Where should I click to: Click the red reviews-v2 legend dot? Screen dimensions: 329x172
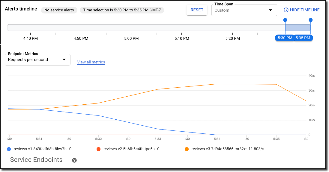click(x=98, y=149)
